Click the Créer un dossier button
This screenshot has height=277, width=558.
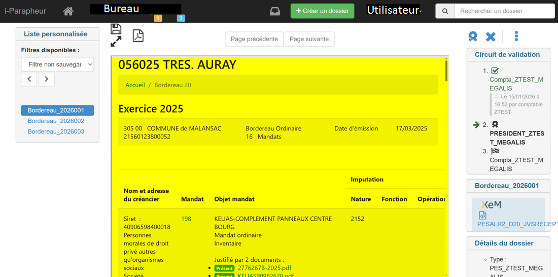pyautogui.click(x=322, y=11)
